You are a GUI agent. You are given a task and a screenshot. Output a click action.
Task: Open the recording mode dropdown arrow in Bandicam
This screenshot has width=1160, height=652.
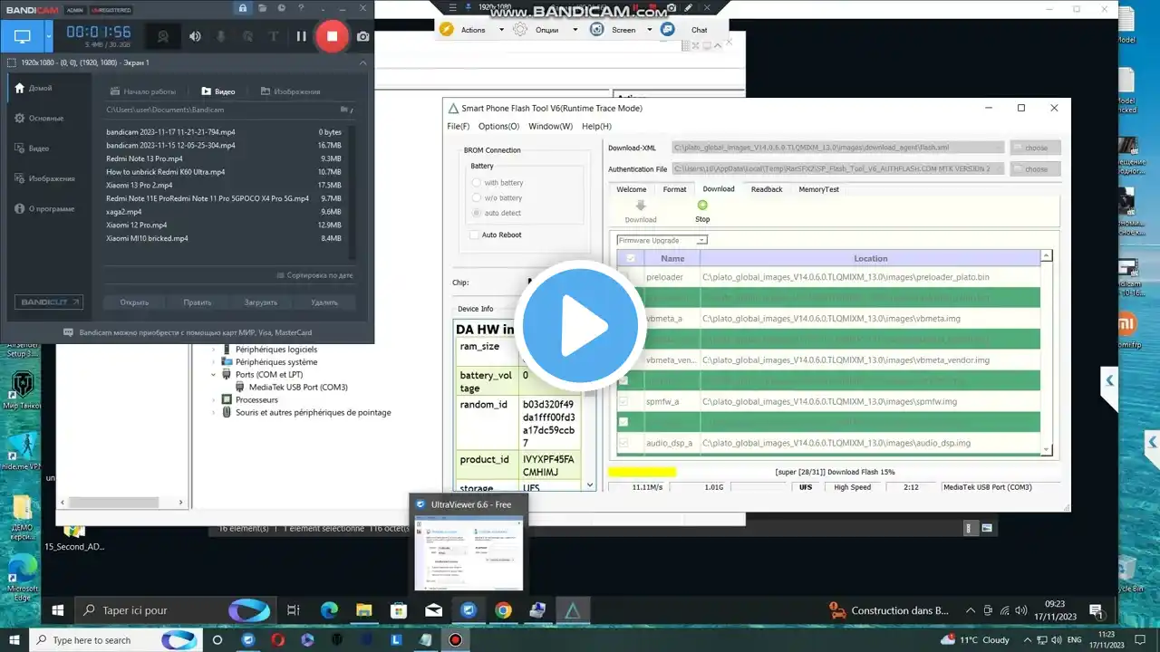point(48,37)
